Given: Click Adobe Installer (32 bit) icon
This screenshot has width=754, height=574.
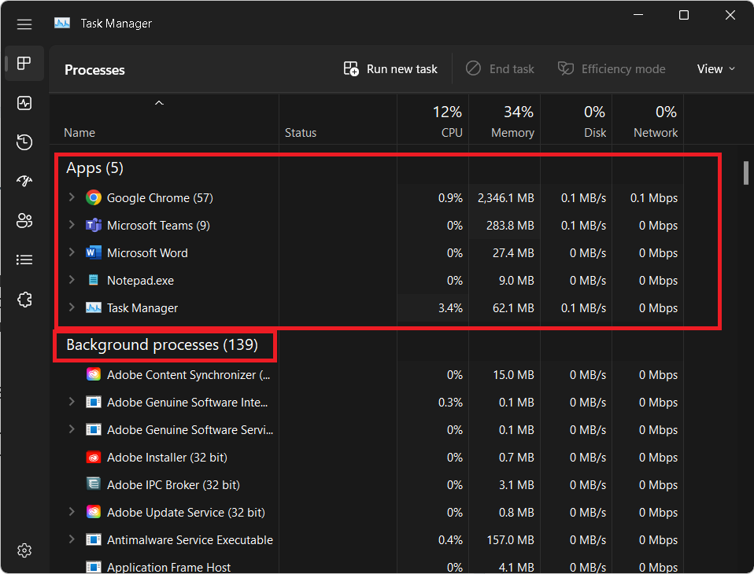Looking at the screenshot, I should click(94, 457).
